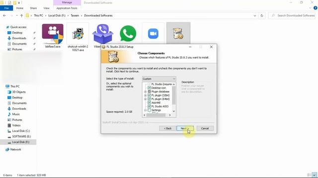318x178 pixels.
Task: Open 3D Objects folder
Action: [19, 92]
